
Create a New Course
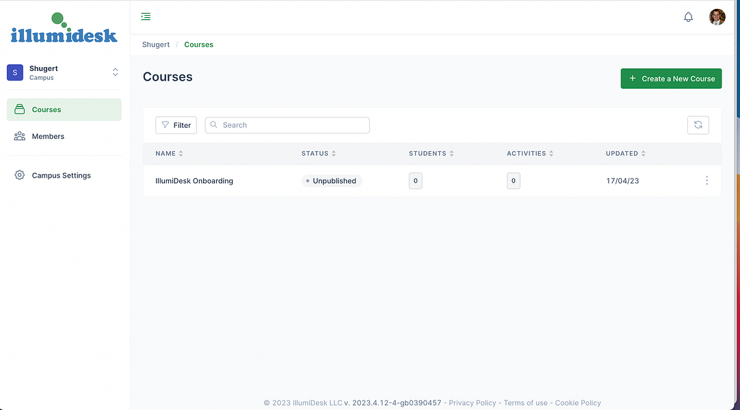coord(671,79)
